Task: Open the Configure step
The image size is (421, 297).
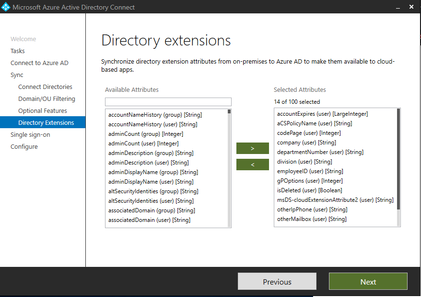Action: [24, 146]
